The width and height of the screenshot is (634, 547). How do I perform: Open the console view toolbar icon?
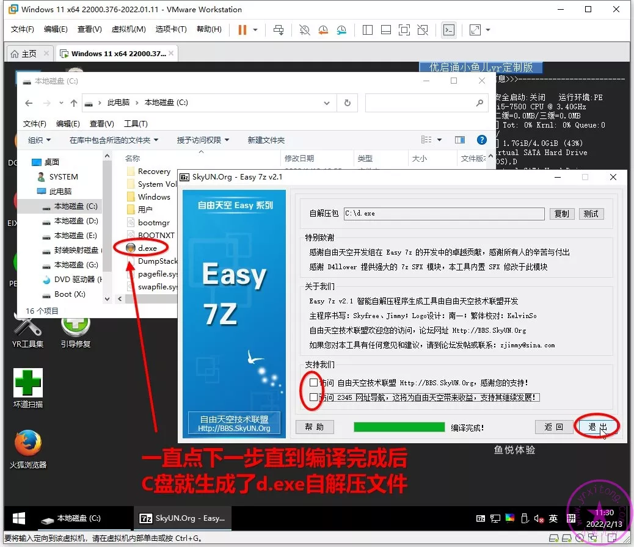[x=449, y=30]
